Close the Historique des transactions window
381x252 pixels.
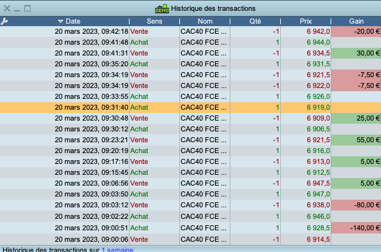7,8
